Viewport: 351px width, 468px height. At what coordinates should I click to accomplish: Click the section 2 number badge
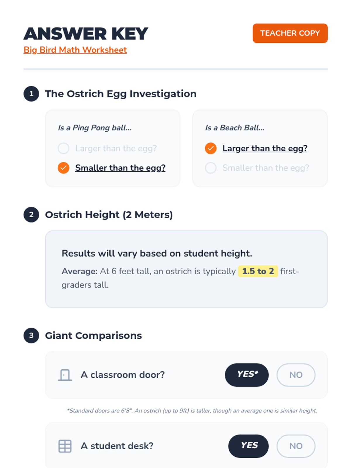[x=31, y=215]
